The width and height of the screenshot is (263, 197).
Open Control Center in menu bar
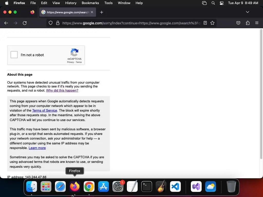(x=222, y=3)
